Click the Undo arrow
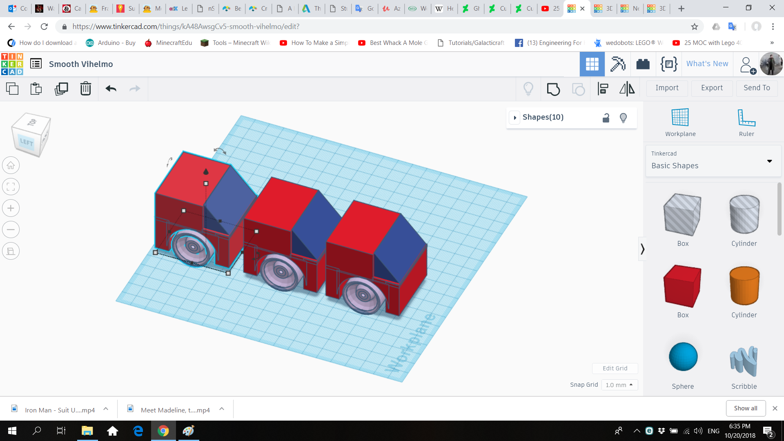 click(111, 89)
